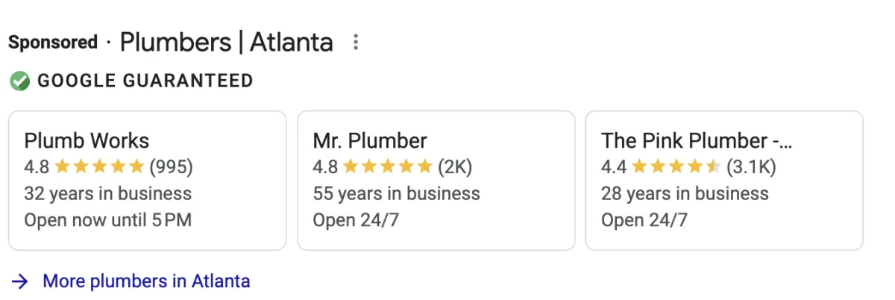Click 28 years in business text
The image size is (895, 300).
point(685,194)
